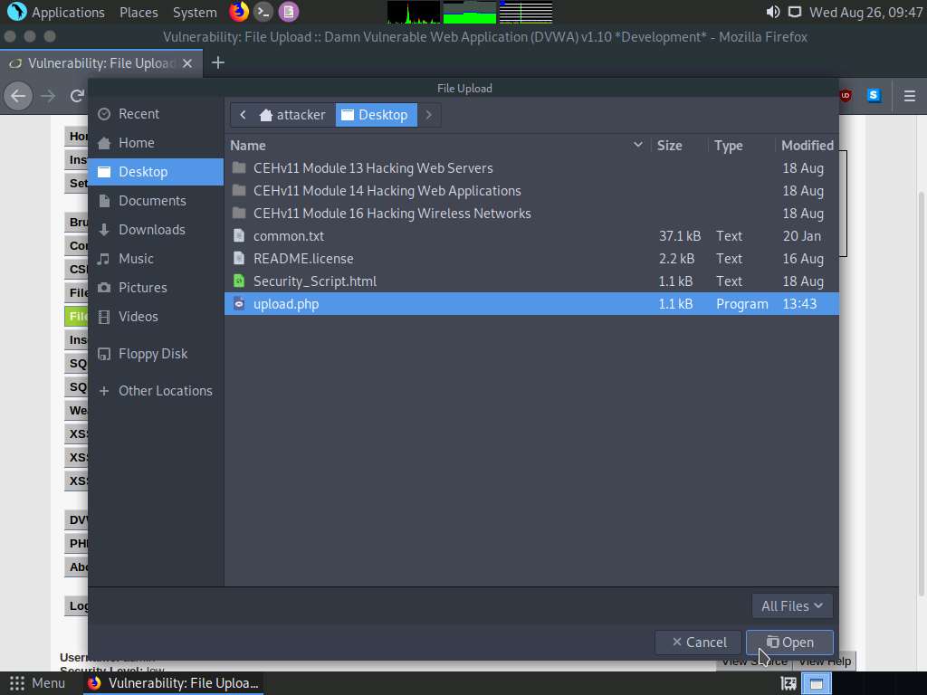Open the System menu in the panel
The width and height of the screenshot is (927, 695).
tap(194, 12)
